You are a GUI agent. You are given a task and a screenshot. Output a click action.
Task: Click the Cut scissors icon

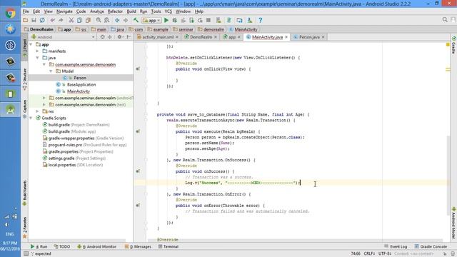(71, 21)
